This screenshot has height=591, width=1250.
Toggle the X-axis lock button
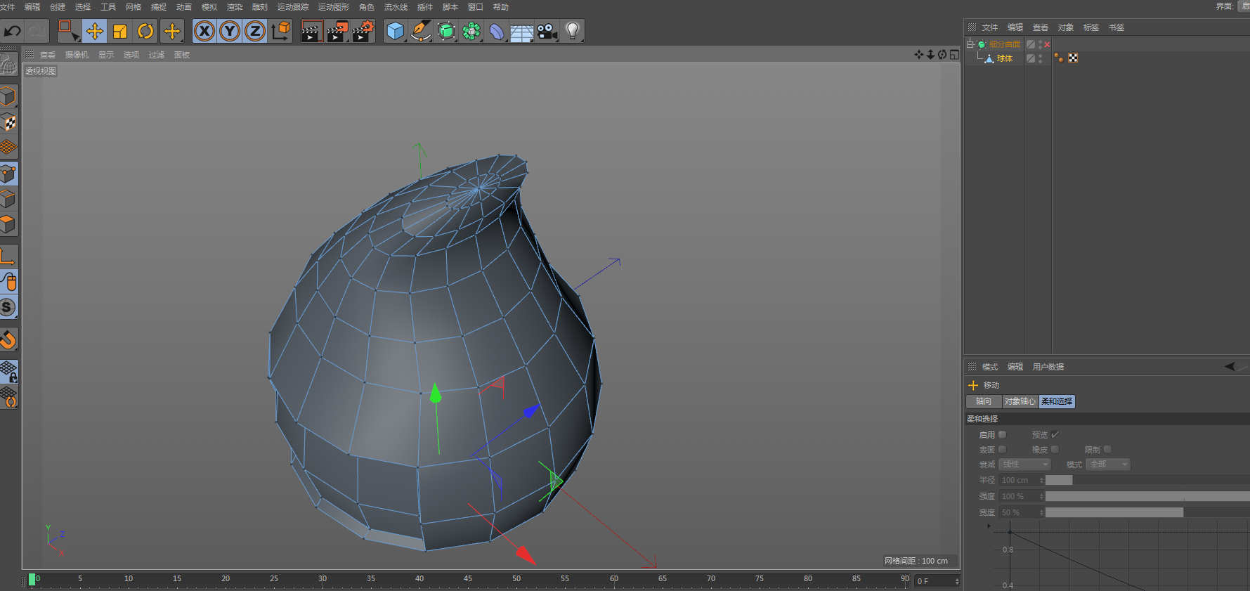[x=204, y=31]
